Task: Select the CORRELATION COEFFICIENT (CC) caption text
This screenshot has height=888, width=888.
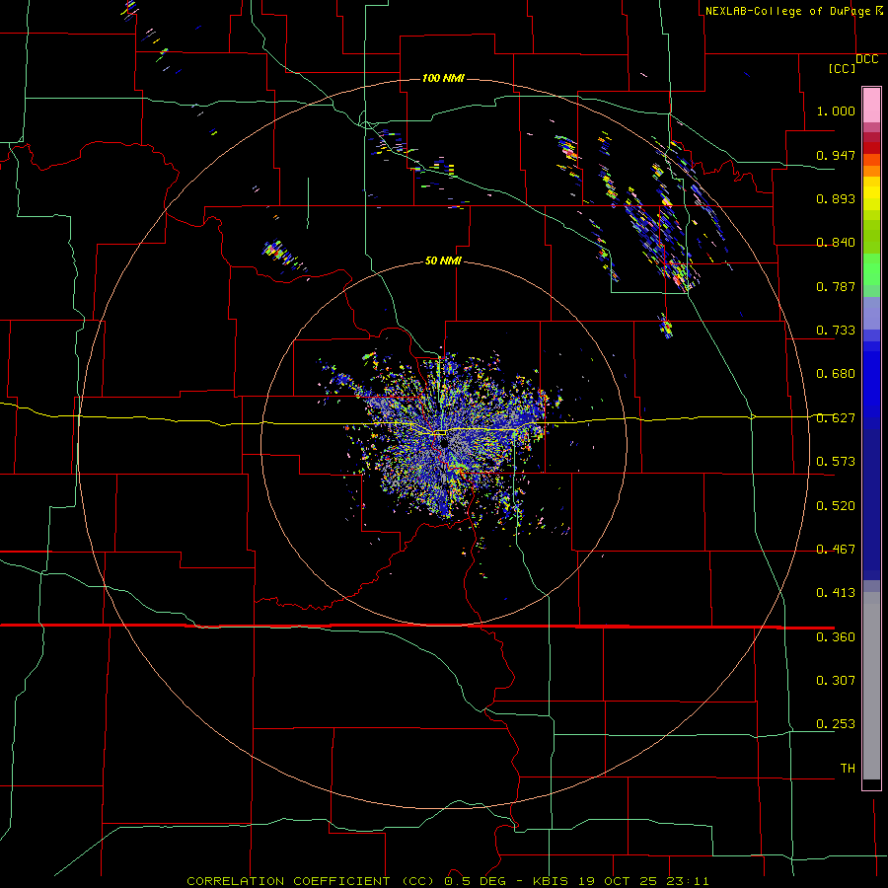Action: pos(313,881)
